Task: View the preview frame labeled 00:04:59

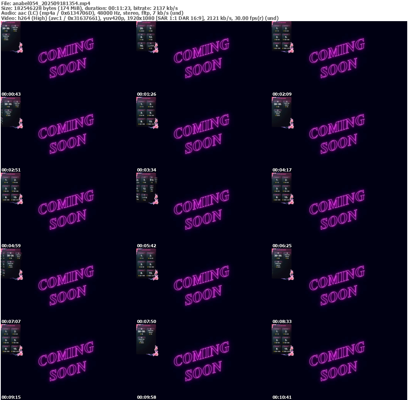Action: pyautogui.click(x=69, y=211)
